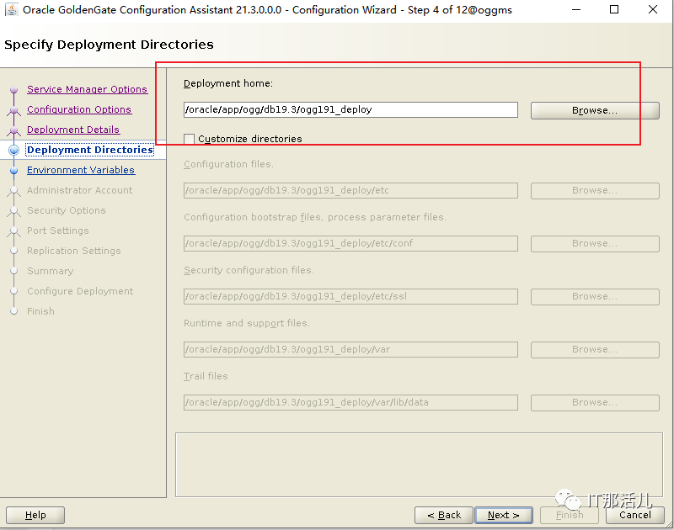Minimize the Configuration Assistant window

pos(576,9)
